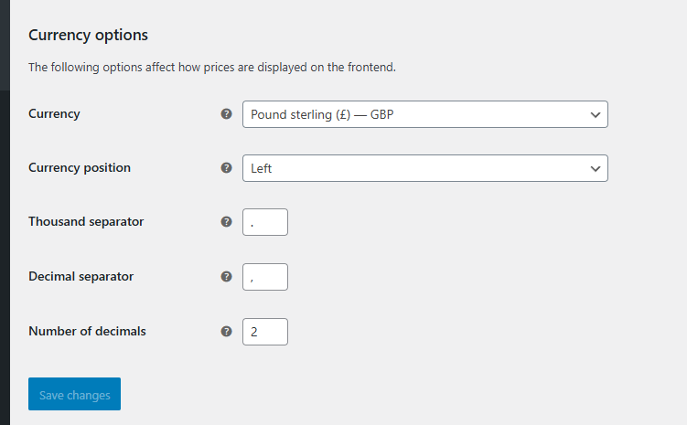Image resolution: width=687 pixels, height=425 pixels.
Task: Click the Currency position label text
Action: [x=80, y=167]
